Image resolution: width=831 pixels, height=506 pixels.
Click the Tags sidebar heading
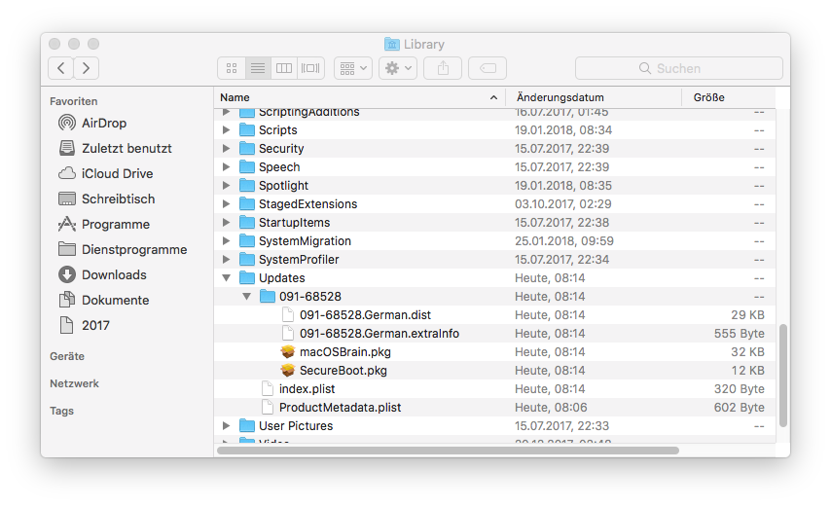(x=61, y=412)
